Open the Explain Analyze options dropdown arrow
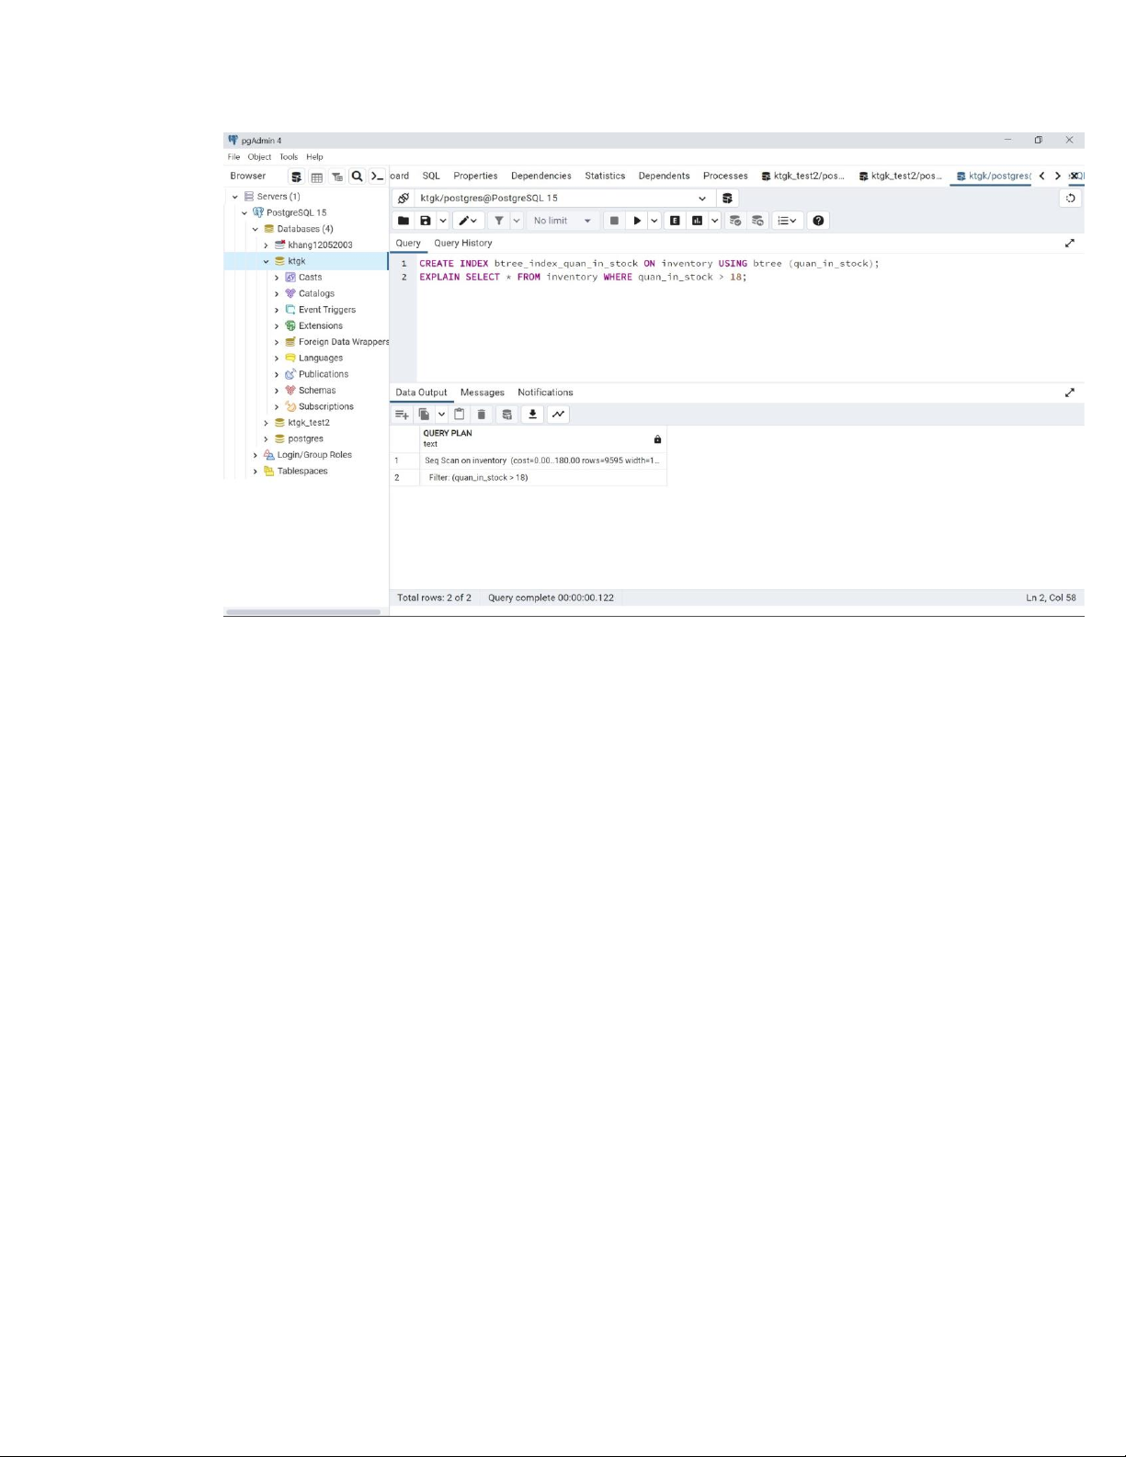This screenshot has width=1126, height=1457. [x=714, y=221]
